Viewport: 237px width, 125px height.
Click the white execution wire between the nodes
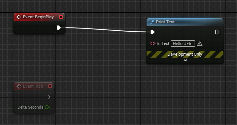[106, 30]
